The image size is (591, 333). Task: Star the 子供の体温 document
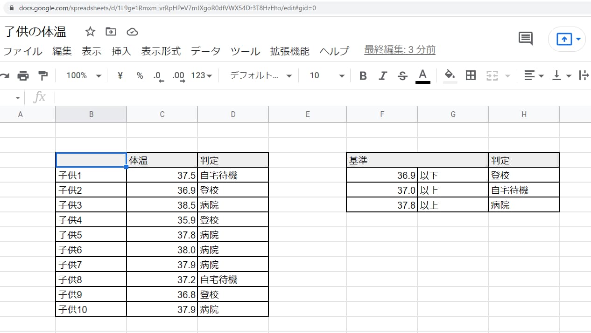point(90,32)
